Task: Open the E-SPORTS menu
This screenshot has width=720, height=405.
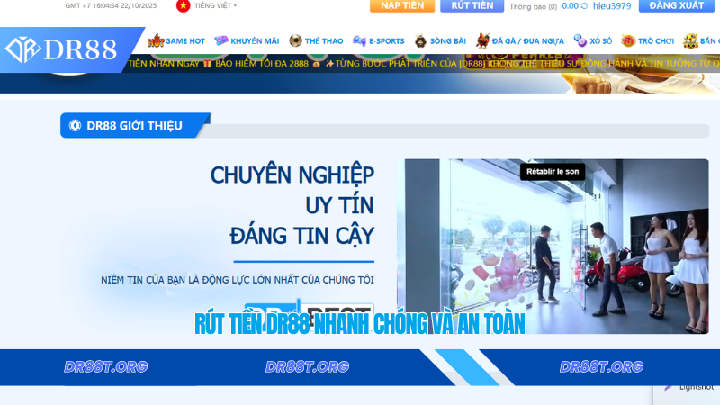Action: click(387, 41)
